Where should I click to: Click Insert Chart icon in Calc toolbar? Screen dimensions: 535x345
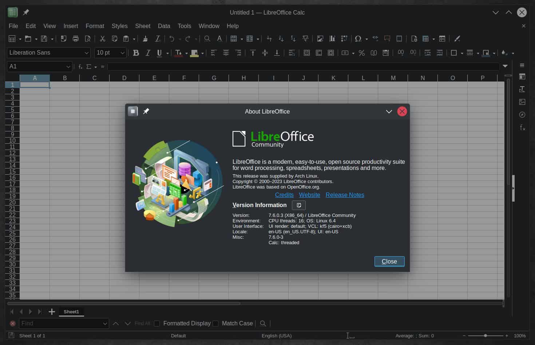[x=332, y=39]
